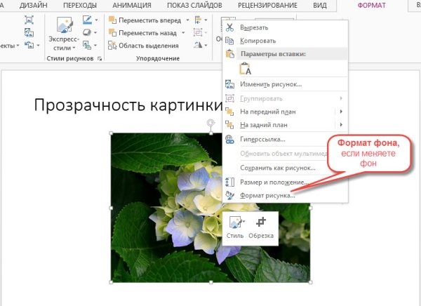Open the Reset Picture dropdown arrow

pos(38,45)
